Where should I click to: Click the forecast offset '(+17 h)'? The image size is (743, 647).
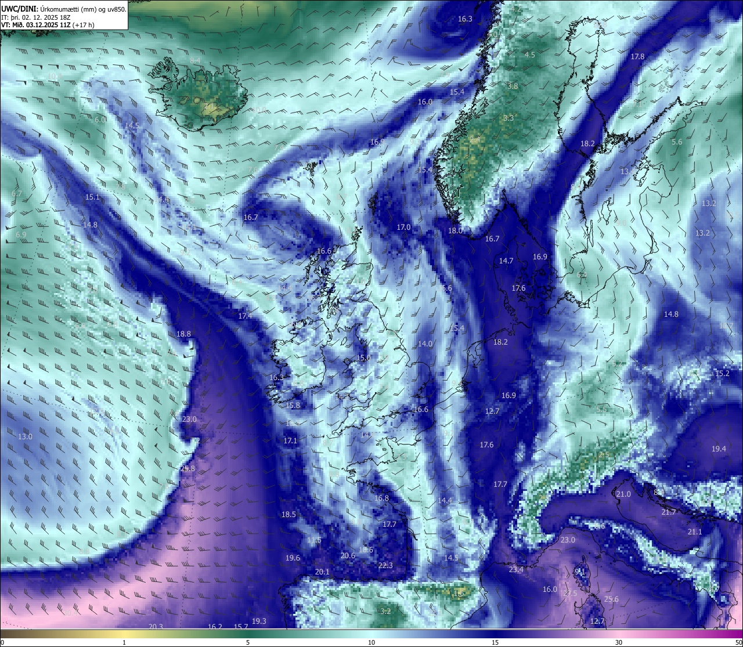click(x=84, y=25)
